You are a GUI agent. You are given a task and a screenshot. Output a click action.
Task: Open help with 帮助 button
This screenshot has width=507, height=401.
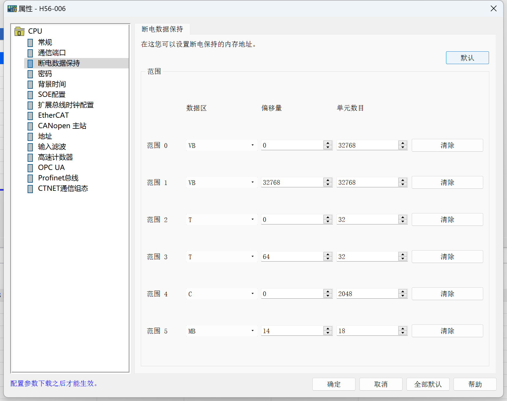tap(475, 384)
